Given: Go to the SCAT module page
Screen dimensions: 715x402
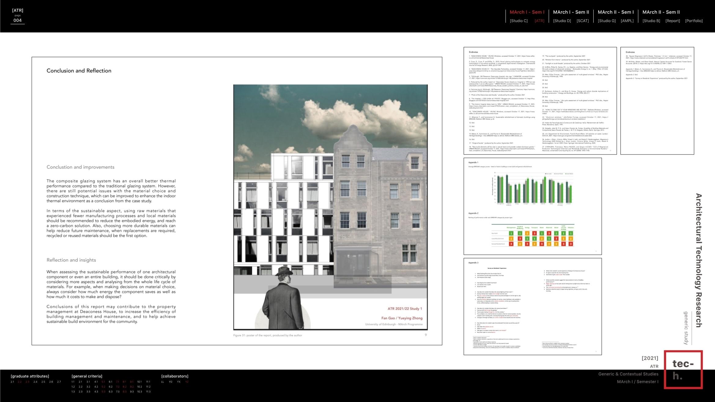Looking at the screenshot, I should (x=583, y=21).
